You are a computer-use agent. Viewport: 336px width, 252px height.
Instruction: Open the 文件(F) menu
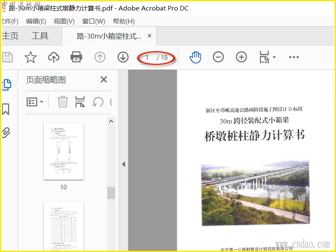click(x=10, y=21)
